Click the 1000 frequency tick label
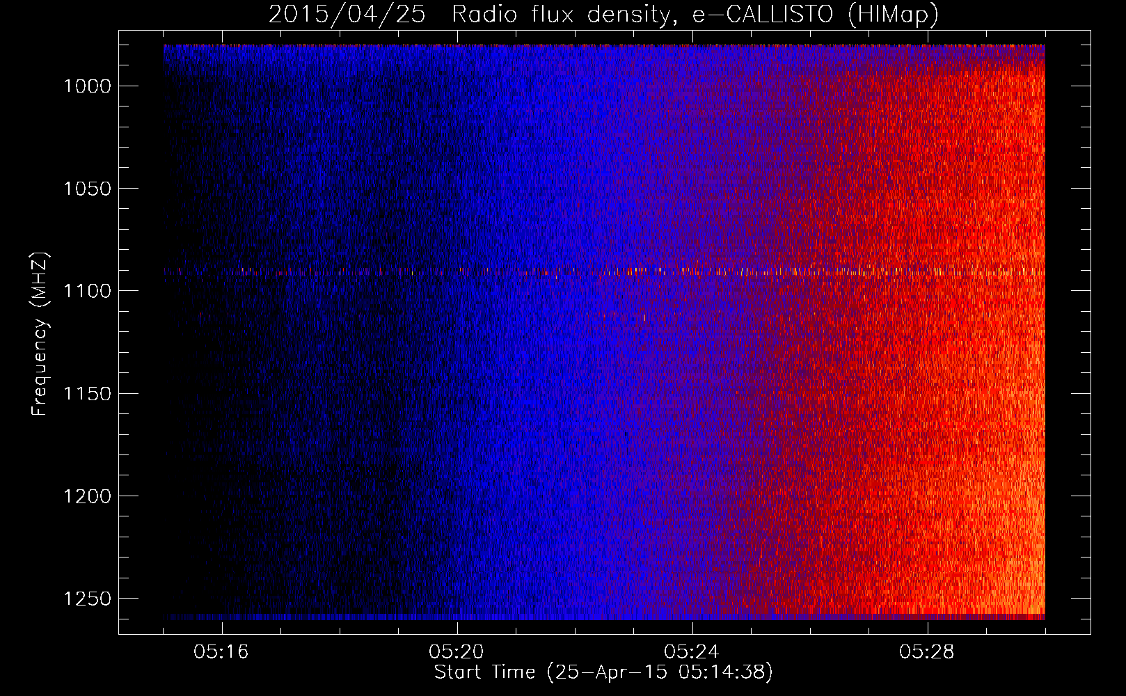Screen dimensions: 1126x696 pos(87,86)
